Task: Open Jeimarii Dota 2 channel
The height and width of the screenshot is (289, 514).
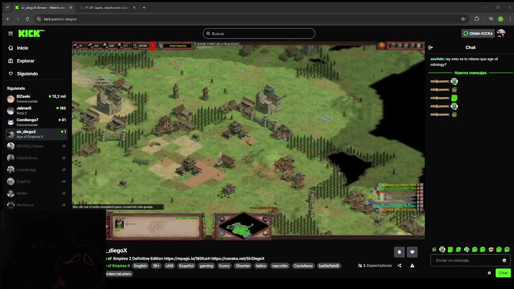Action: [37, 110]
